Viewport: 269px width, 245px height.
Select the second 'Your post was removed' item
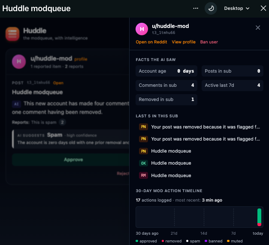coord(199,139)
